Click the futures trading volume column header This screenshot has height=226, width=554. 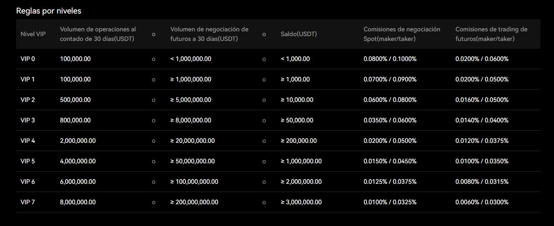tap(209, 34)
